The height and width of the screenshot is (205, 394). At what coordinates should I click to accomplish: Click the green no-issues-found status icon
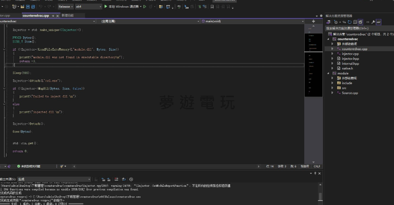point(19,166)
